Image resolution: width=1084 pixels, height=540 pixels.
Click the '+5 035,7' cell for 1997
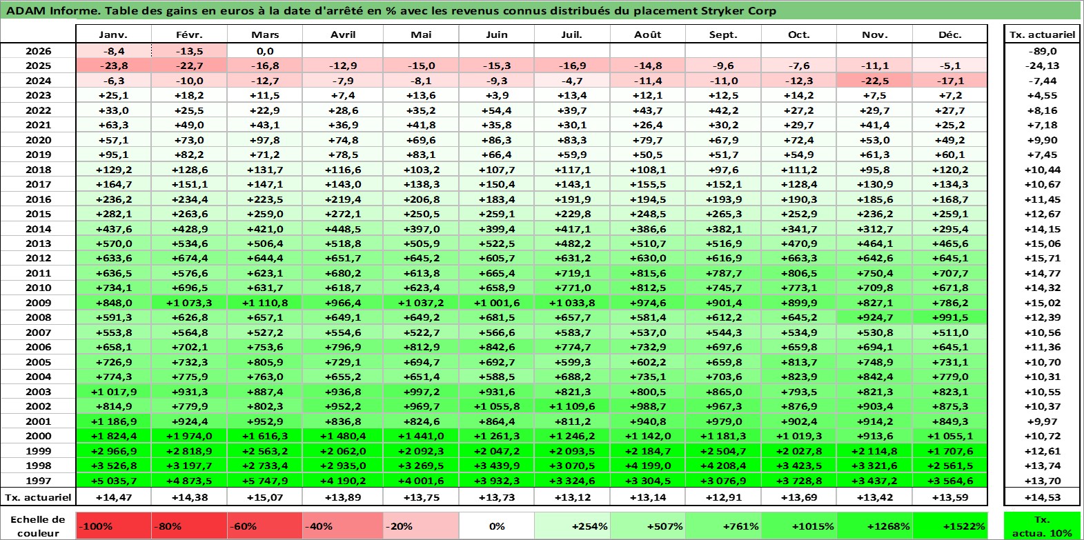pos(113,481)
